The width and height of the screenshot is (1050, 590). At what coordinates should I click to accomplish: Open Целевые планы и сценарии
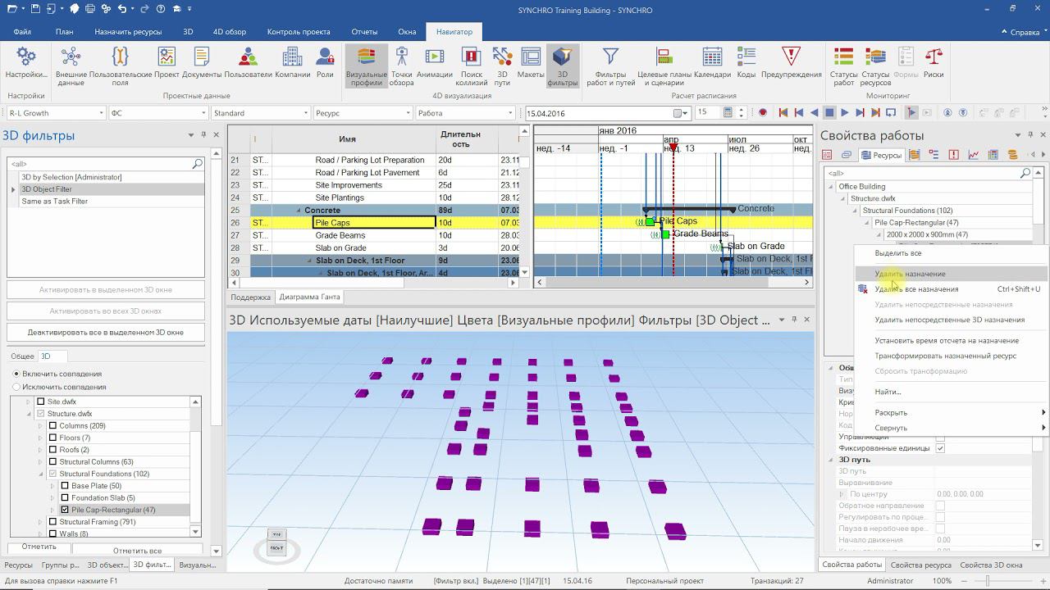[x=664, y=66]
